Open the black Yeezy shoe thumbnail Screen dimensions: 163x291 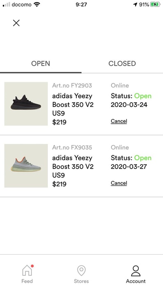pos(26,104)
